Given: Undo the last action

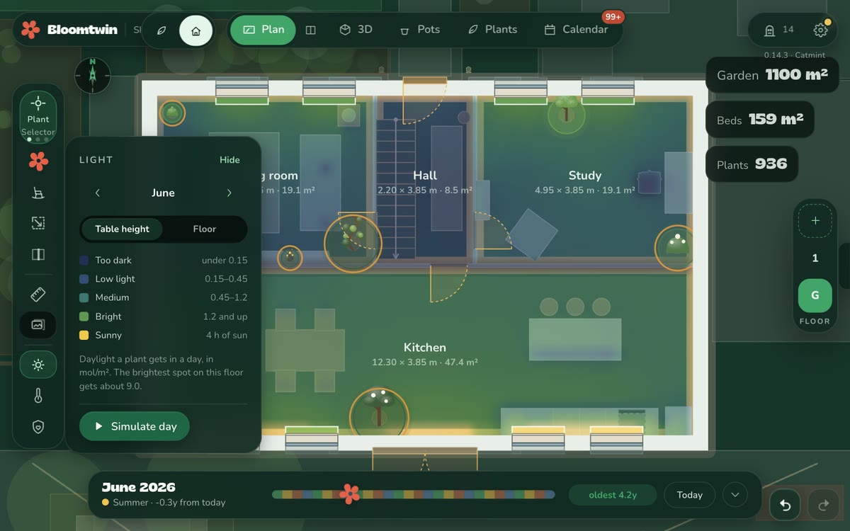Looking at the screenshot, I should (x=785, y=506).
